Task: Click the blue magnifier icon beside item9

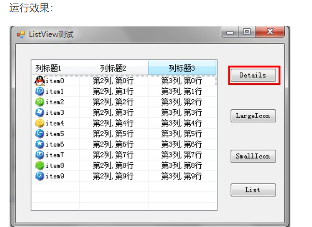Action: click(39, 176)
